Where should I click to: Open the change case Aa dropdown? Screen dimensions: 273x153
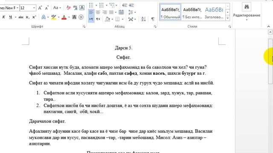57,8
